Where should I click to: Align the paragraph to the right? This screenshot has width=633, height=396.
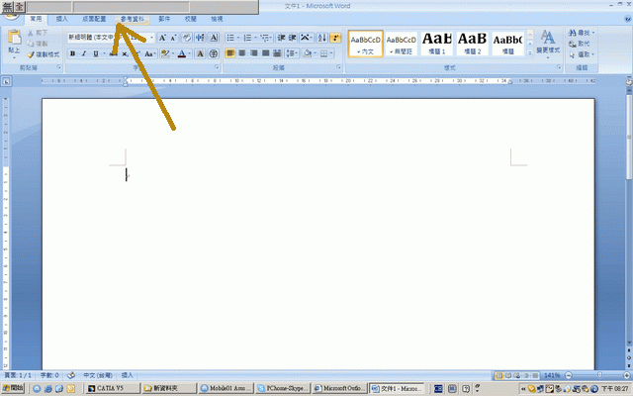point(254,53)
